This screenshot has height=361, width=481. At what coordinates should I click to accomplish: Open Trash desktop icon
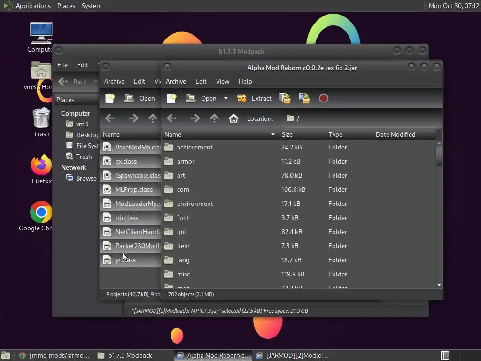(x=41, y=122)
